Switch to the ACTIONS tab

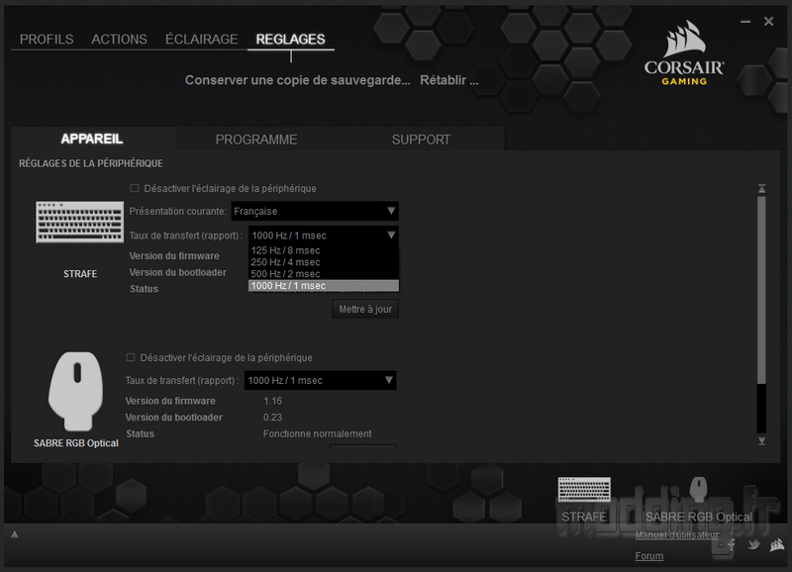point(119,39)
